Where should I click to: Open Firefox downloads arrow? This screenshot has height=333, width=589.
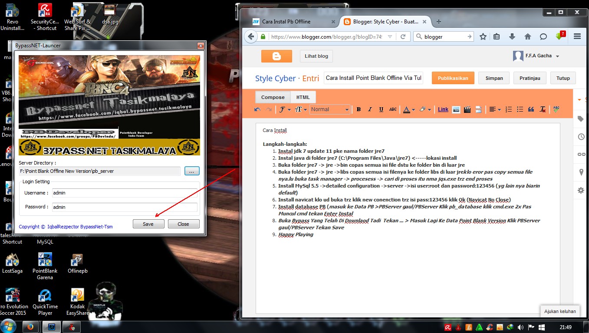click(x=512, y=37)
